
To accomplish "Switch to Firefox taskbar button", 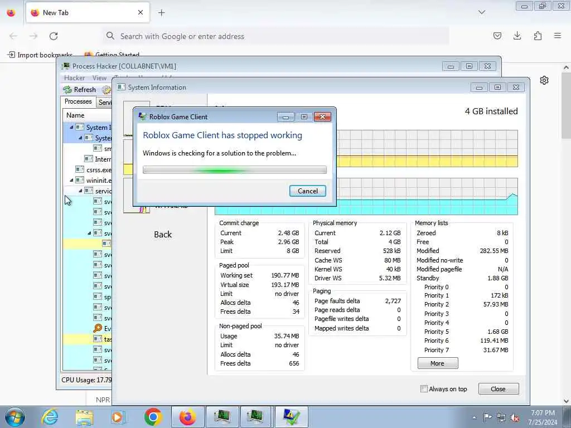I will [187, 417].
